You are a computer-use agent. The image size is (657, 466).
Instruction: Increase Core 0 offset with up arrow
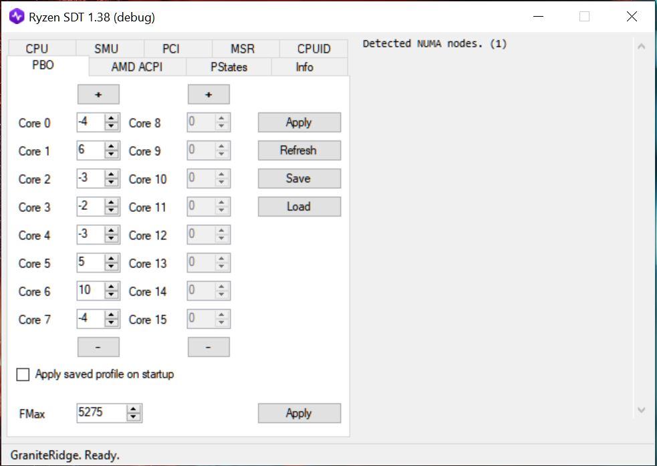(112, 118)
